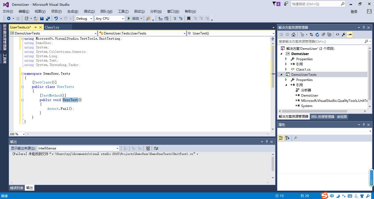Image resolution: width=374 pixels, height=199 pixels.
Task: Open the 文件(F) menu
Action: [x=8, y=11]
